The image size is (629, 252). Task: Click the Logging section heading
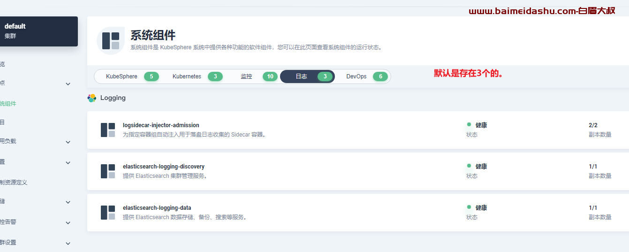click(113, 98)
